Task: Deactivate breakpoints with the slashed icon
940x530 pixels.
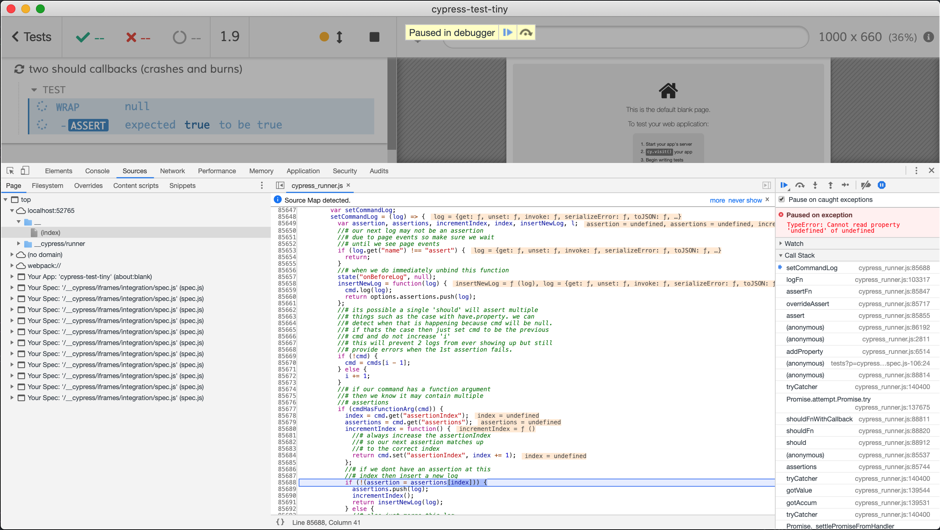Action: click(x=866, y=185)
